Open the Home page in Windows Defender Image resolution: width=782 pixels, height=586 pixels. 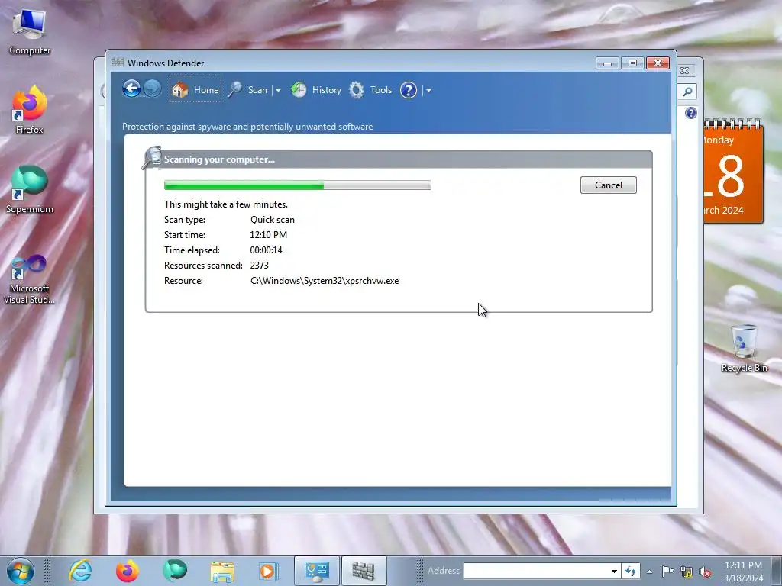pos(195,90)
